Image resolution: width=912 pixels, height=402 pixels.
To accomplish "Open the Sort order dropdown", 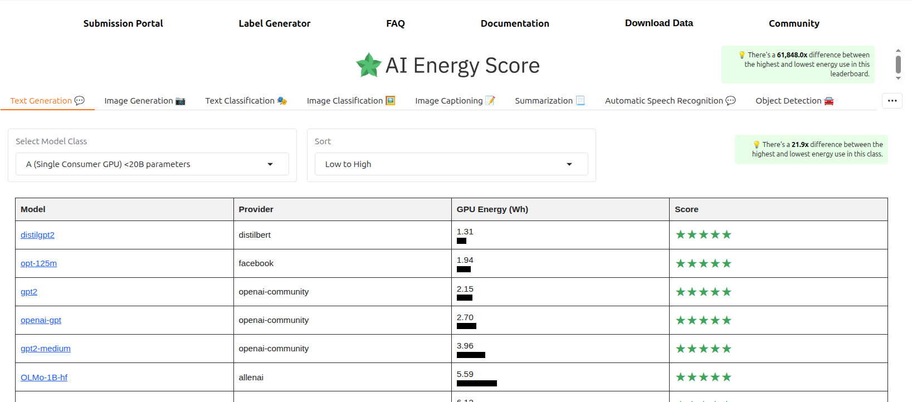I will coord(451,164).
